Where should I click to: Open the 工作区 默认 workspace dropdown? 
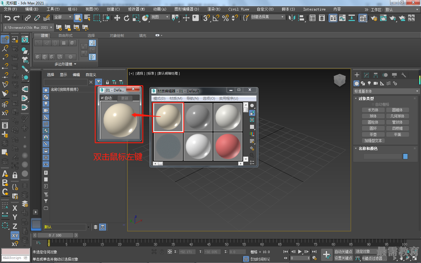(x=402, y=10)
